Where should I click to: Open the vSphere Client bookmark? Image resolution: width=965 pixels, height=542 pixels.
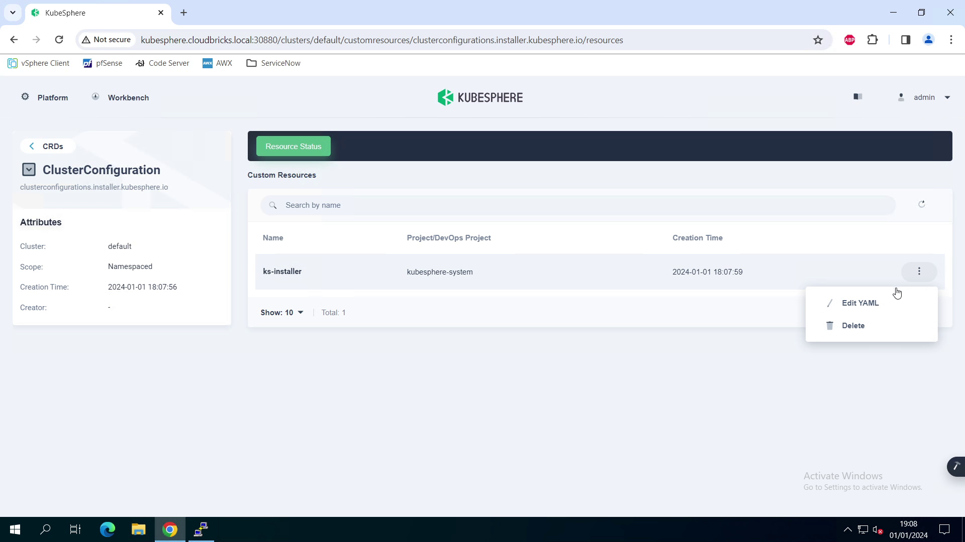tap(39, 63)
